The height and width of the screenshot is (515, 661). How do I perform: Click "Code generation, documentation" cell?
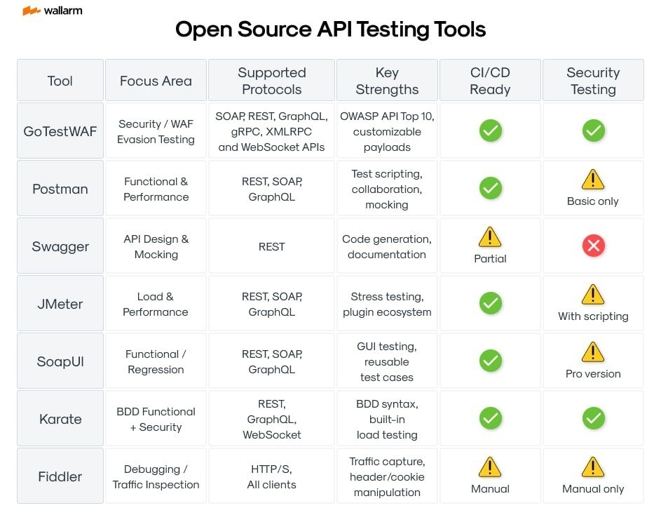coord(387,246)
